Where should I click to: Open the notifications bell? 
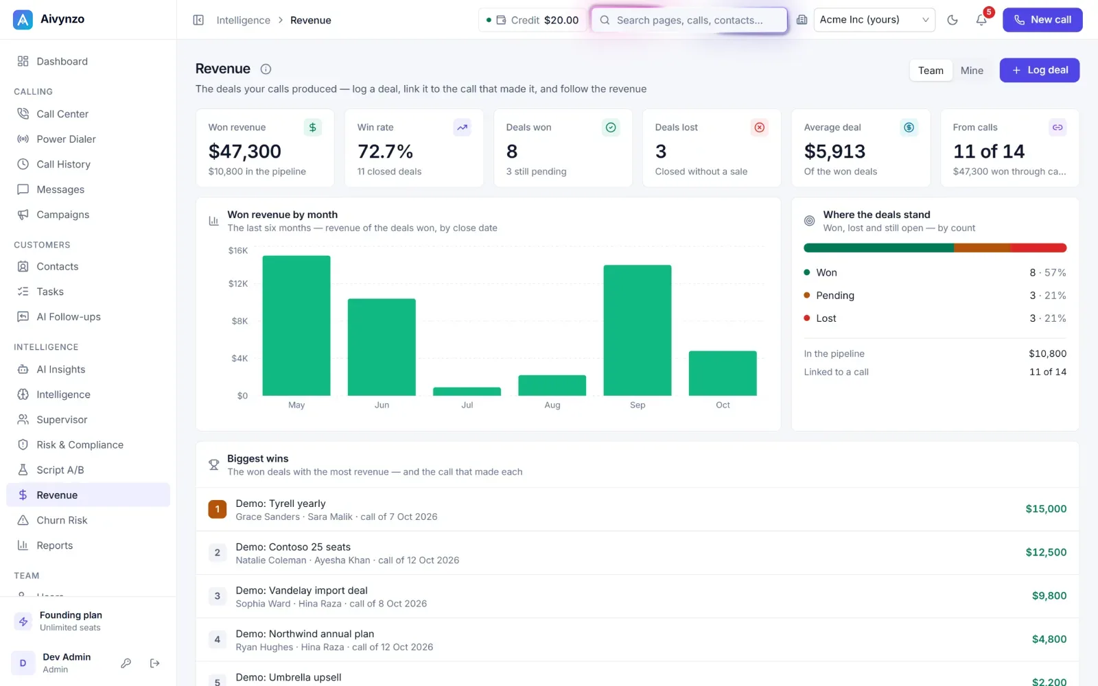981,20
